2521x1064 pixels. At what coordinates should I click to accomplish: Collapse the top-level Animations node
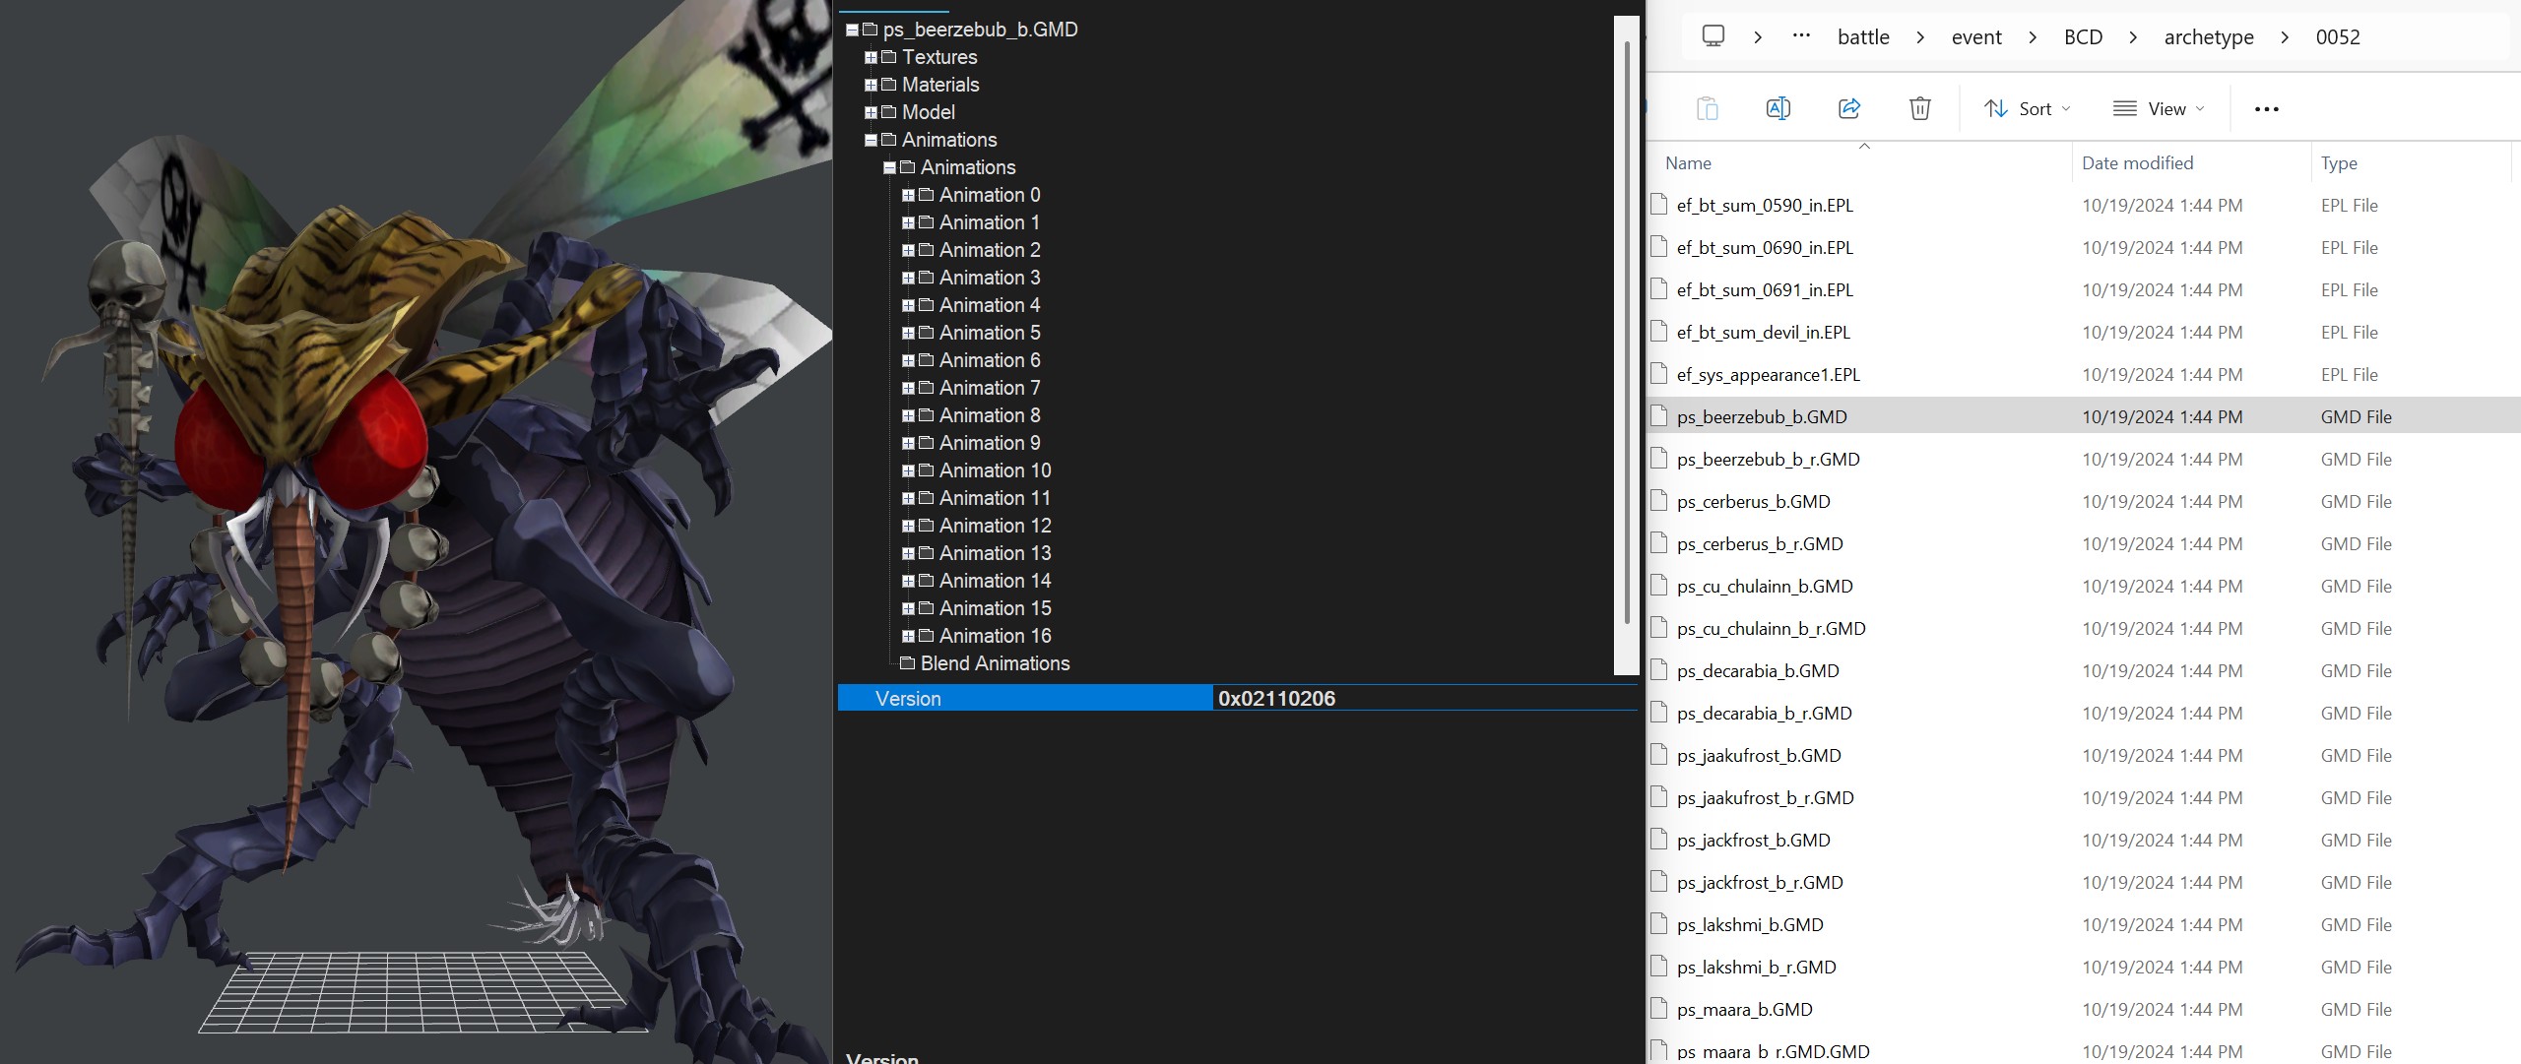pos(872,140)
